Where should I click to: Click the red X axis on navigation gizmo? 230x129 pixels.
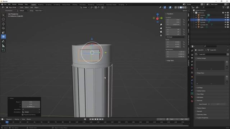pyautogui.click(x=157, y=19)
